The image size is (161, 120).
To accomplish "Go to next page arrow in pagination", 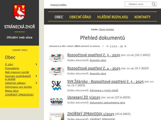I will (125, 46).
